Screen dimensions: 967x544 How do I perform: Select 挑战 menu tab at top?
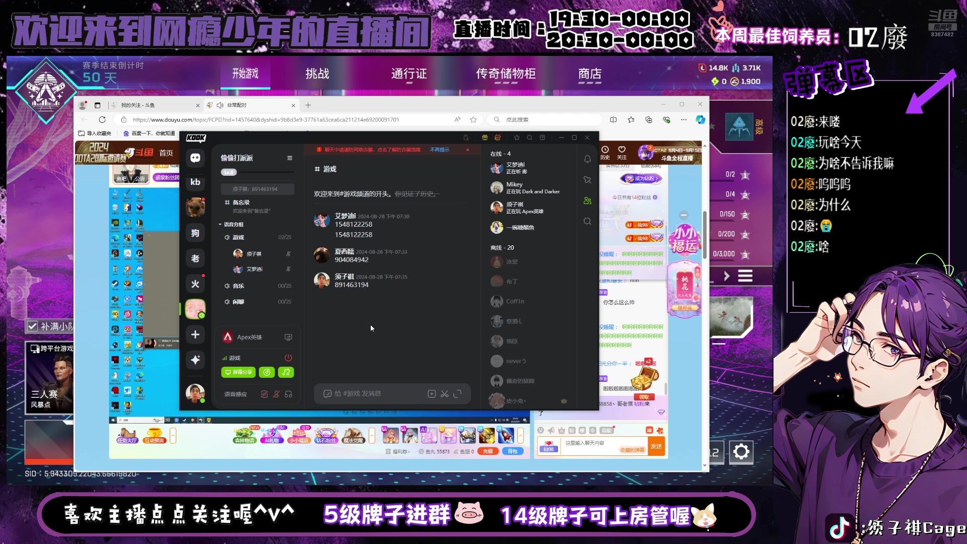click(315, 74)
